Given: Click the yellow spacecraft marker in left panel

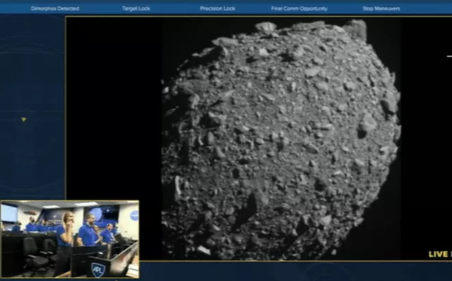Looking at the screenshot, I should tap(23, 119).
